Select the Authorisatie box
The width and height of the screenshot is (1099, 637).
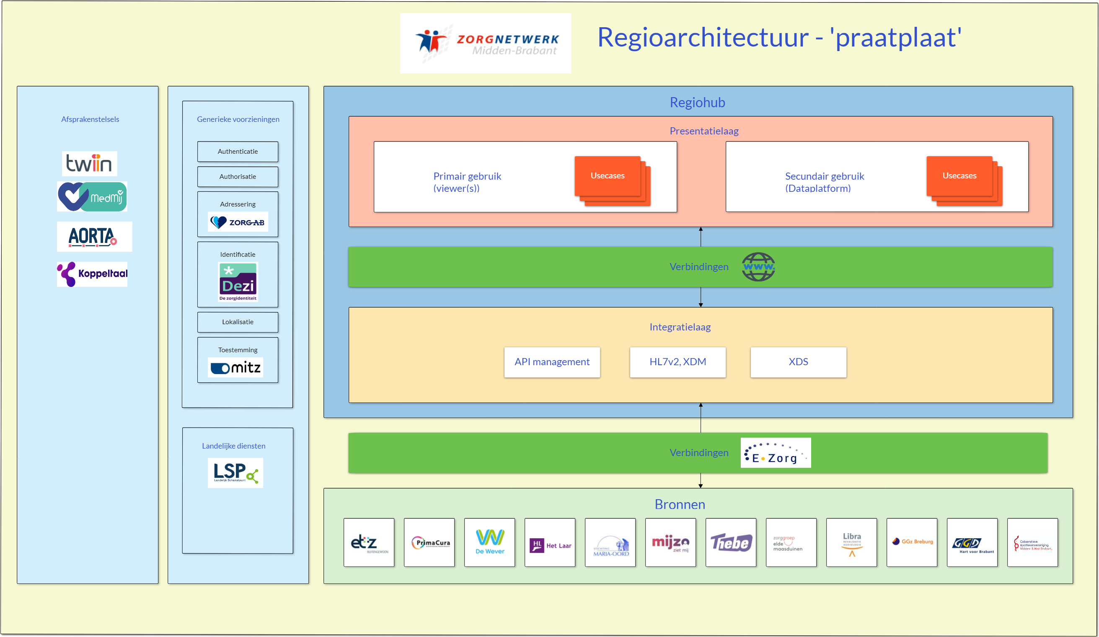coord(238,177)
